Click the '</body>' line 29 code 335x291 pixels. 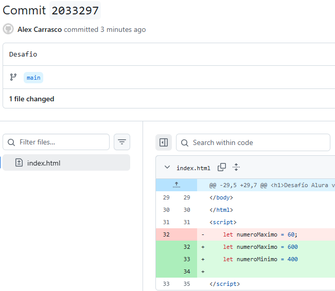click(221, 197)
